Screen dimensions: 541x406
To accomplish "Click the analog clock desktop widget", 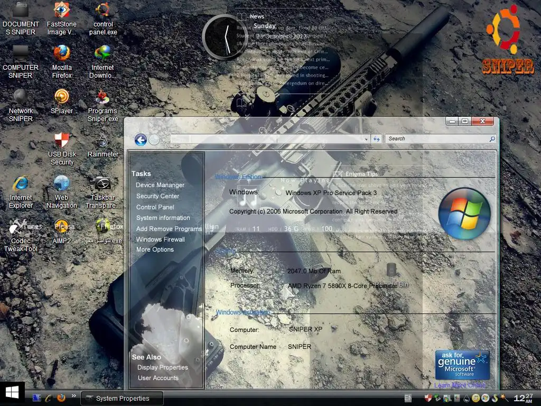I will (224, 38).
